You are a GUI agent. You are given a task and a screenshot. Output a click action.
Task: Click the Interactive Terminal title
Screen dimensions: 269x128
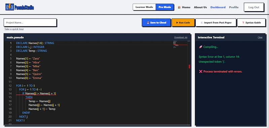coord(211,37)
